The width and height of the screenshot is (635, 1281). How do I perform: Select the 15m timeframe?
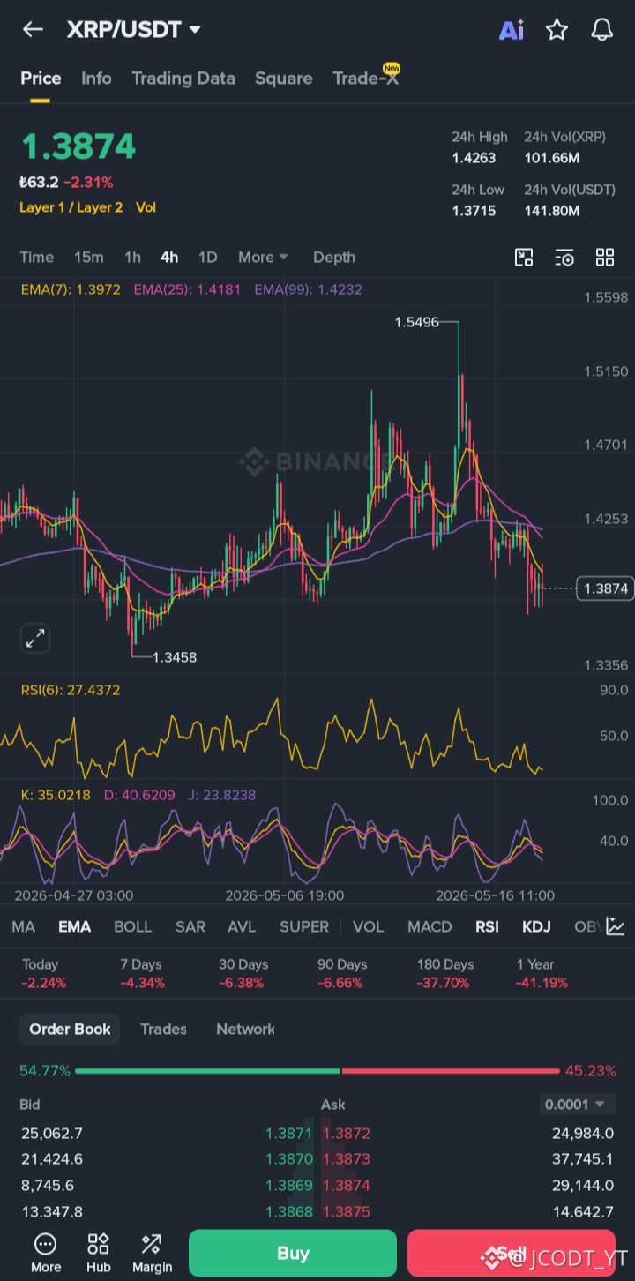click(89, 258)
